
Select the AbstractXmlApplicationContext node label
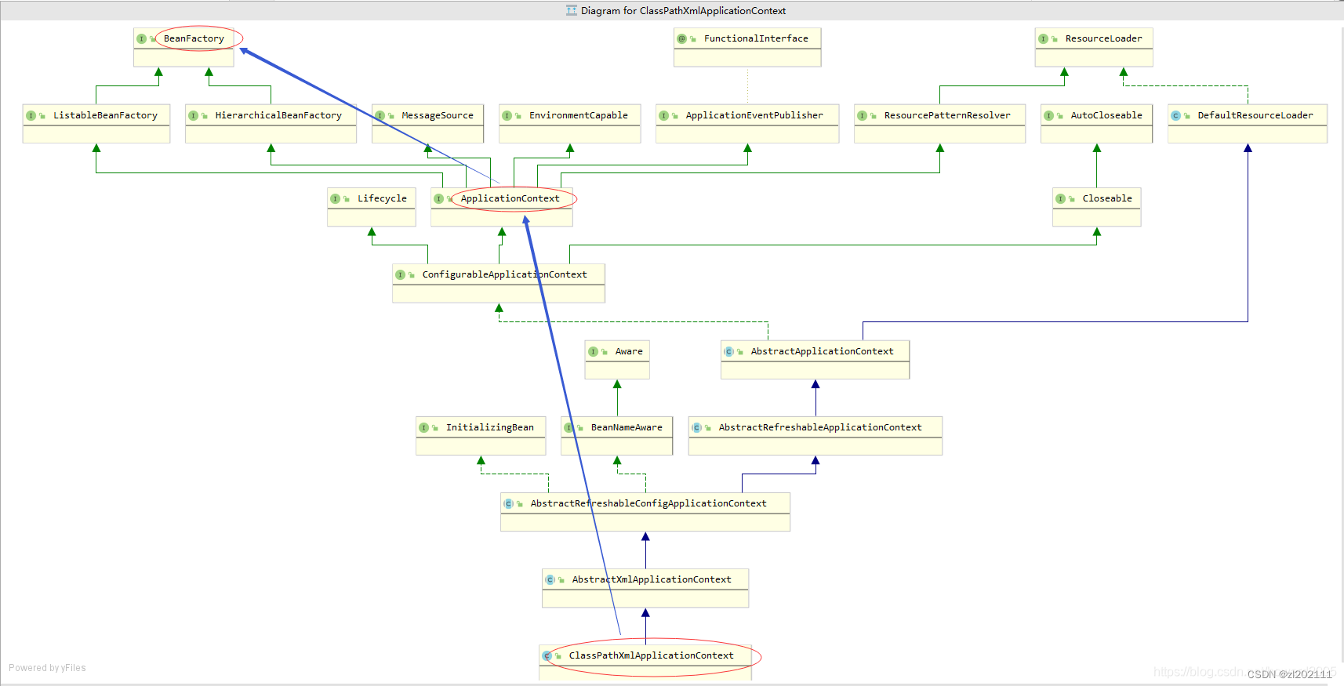click(x=652, y=579)
